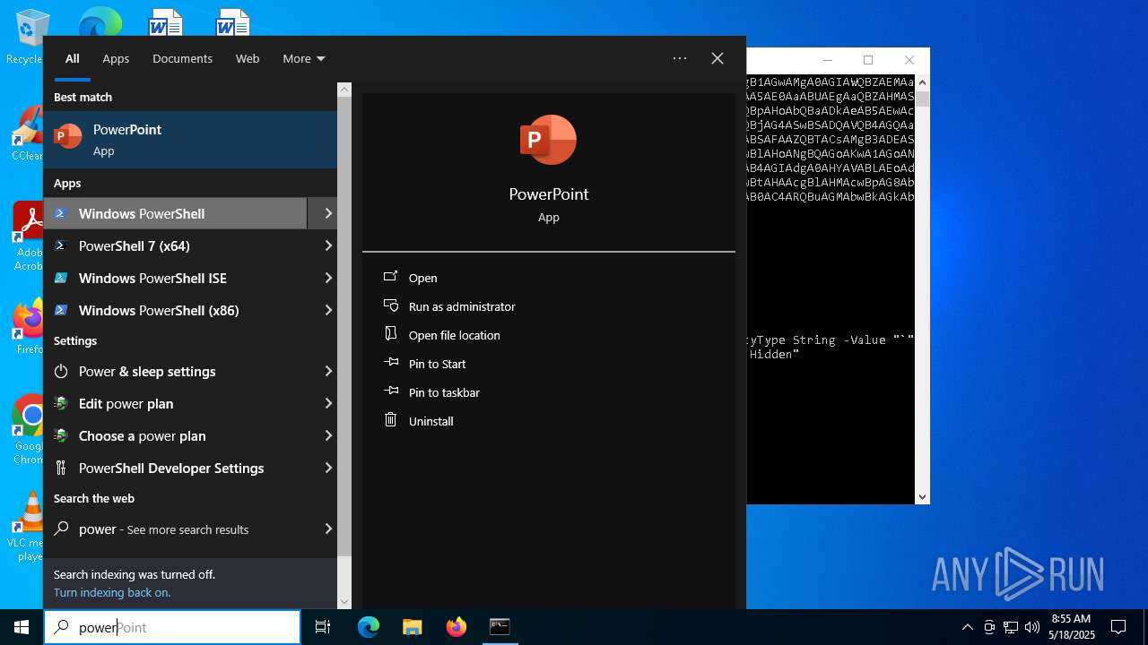Click the large PowerPoint logo in preview pane
1148x645 pixels.
548,140
